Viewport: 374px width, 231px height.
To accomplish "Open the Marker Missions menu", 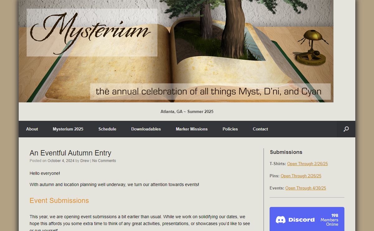I will (x=192, y=129).
